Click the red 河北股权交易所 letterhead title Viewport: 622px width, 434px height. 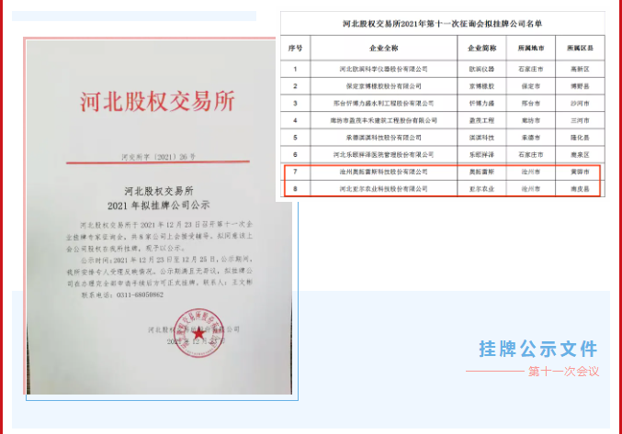point(157,101)
